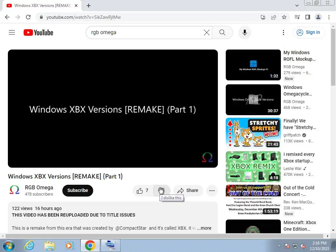Image resolution: width=336 pixels, height=252 pixels.
Task: Open the Chrome profile avatar
Action: tap(318, 17)
